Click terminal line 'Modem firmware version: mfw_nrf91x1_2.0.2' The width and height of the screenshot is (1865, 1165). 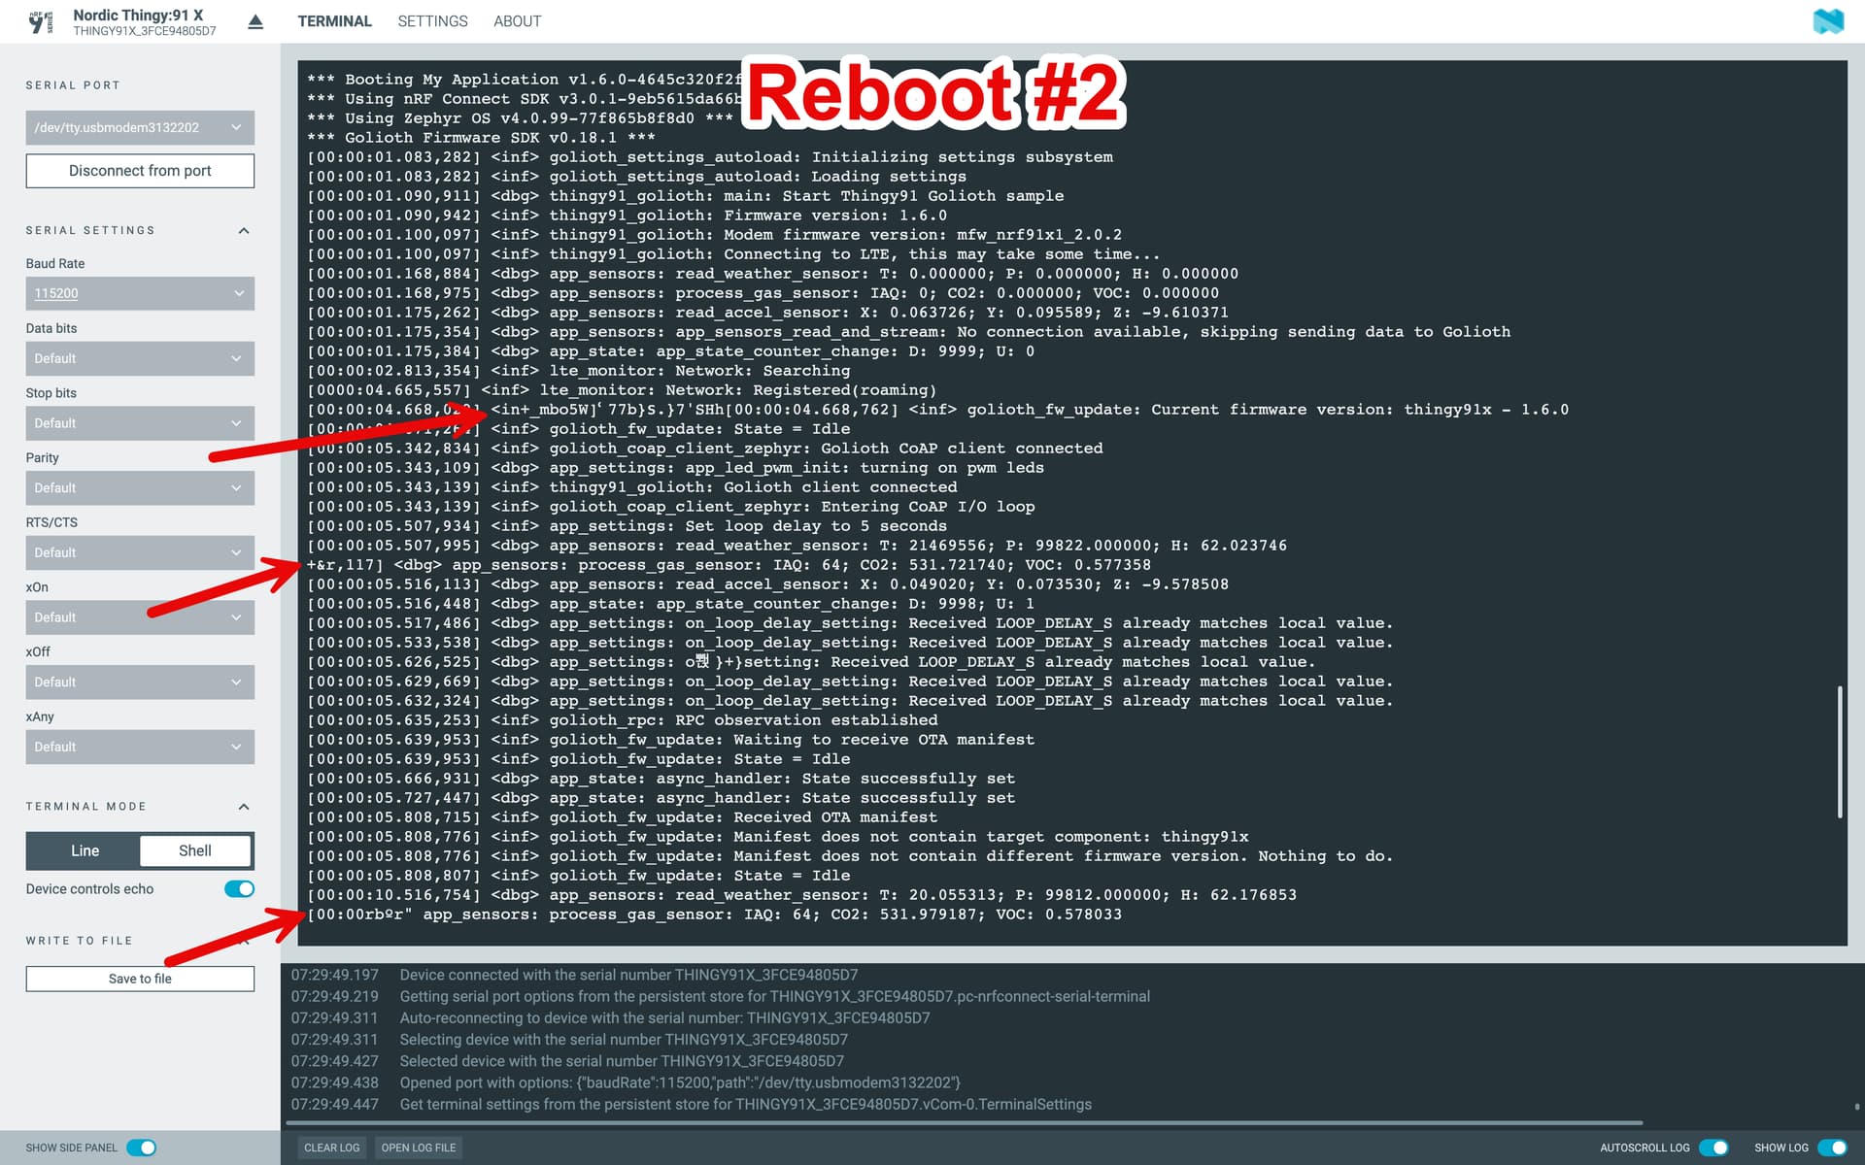[715, 235]
